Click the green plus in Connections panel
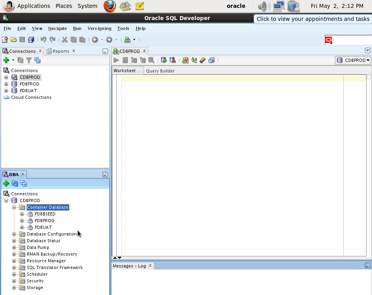The width and height of the screenshot is (372, 295). pos(6,60)
